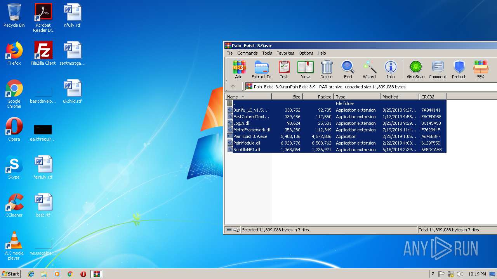The image size is (497, 279).
Task: Select FastColoredText dll file
Action: [336, 117]
